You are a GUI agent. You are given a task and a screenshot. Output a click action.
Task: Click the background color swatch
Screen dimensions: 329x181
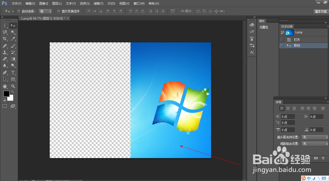coord(11,99)
